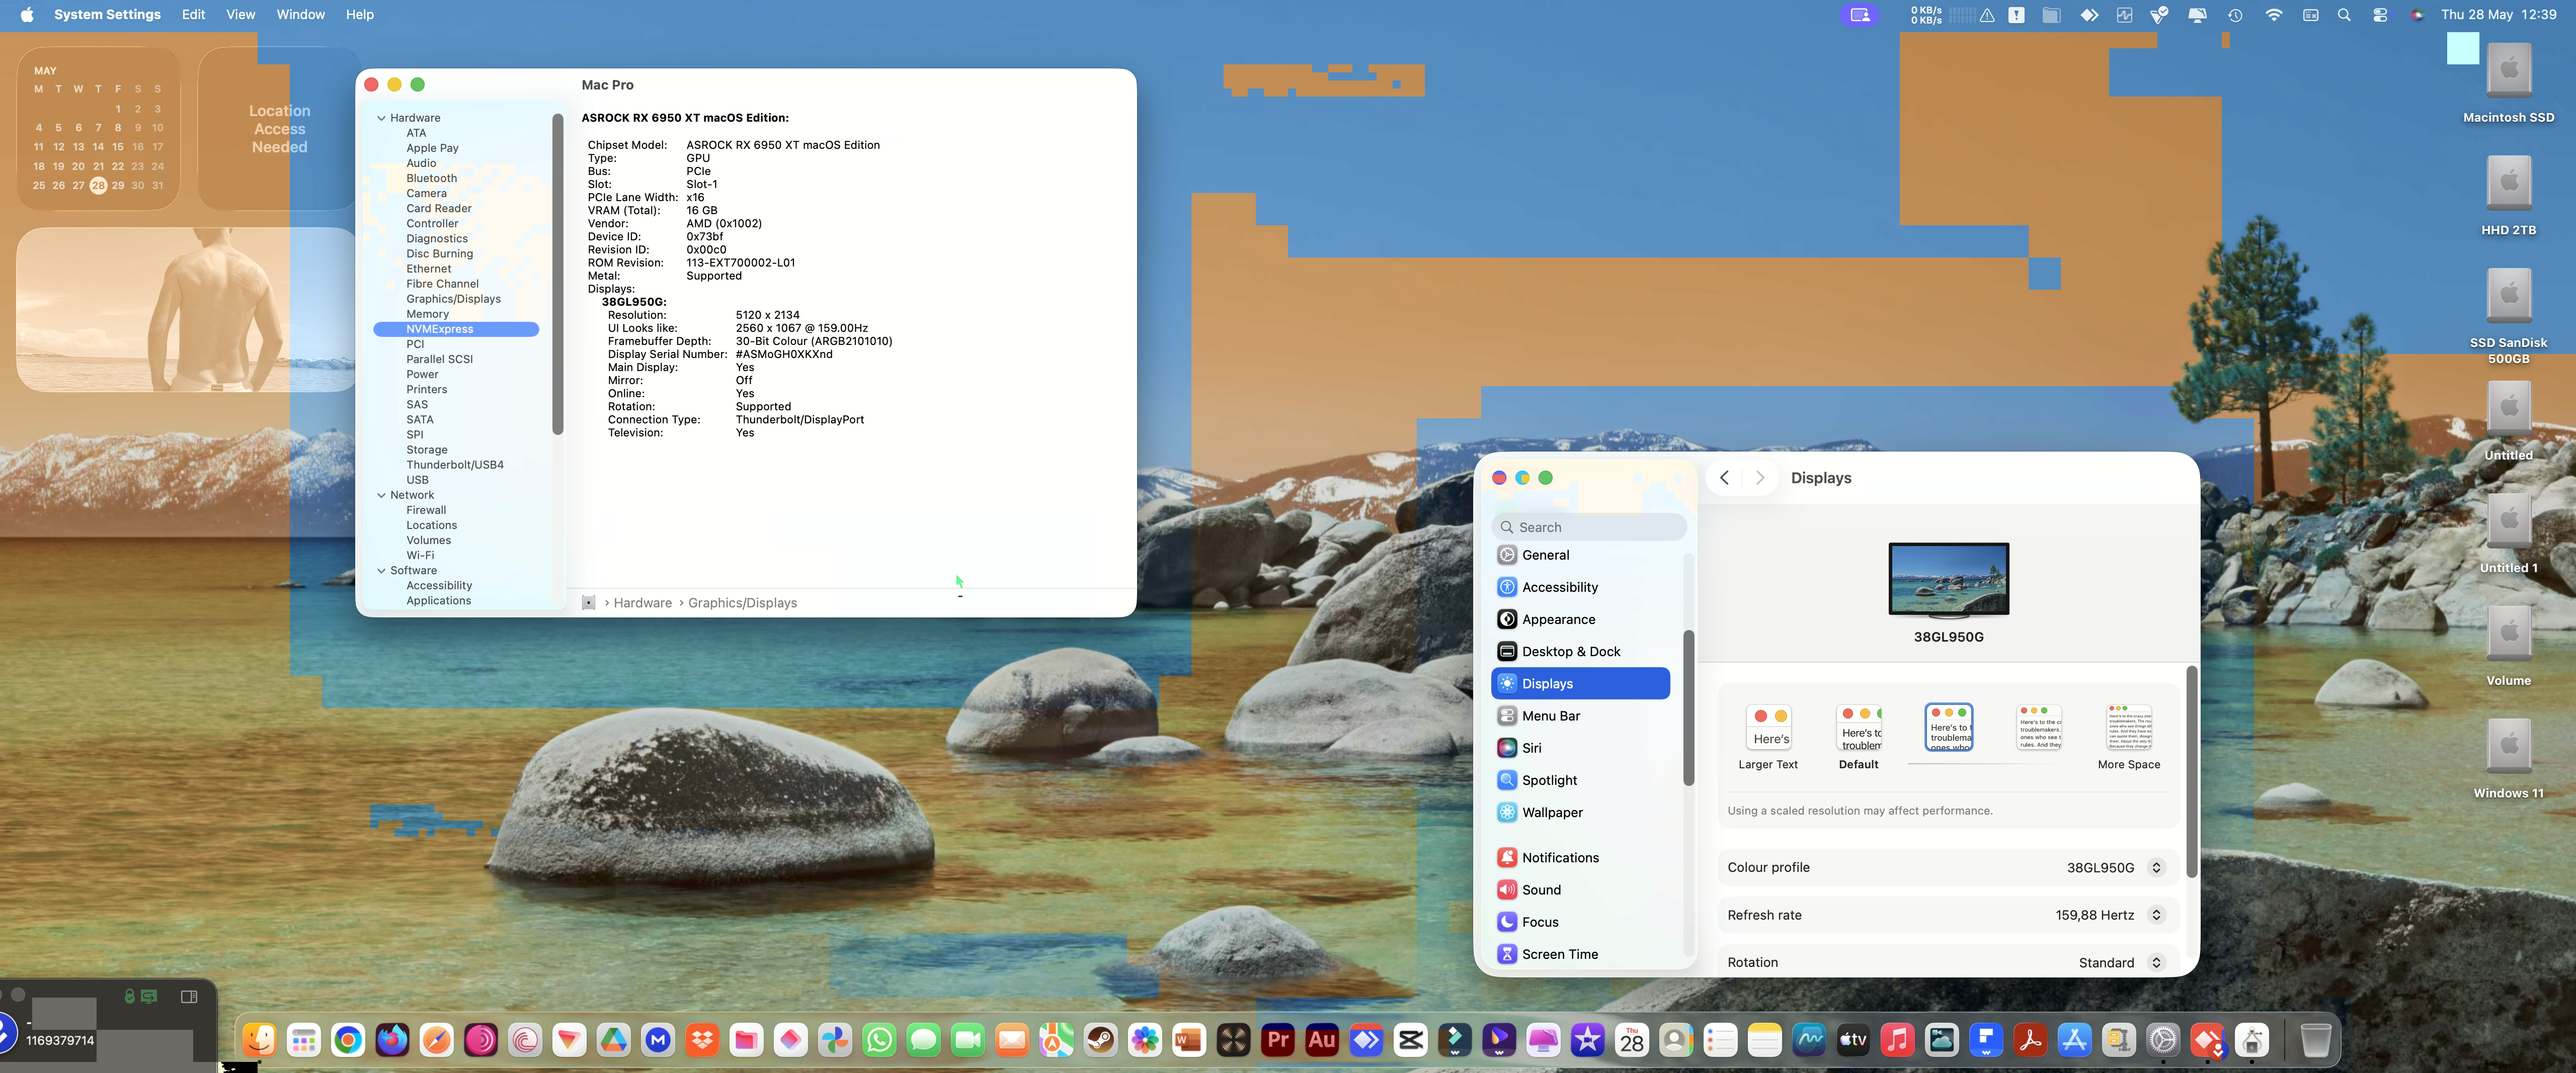Collapse the Hardware section in System Information
Screen dimensions: 2576x1073
point(381,118)
